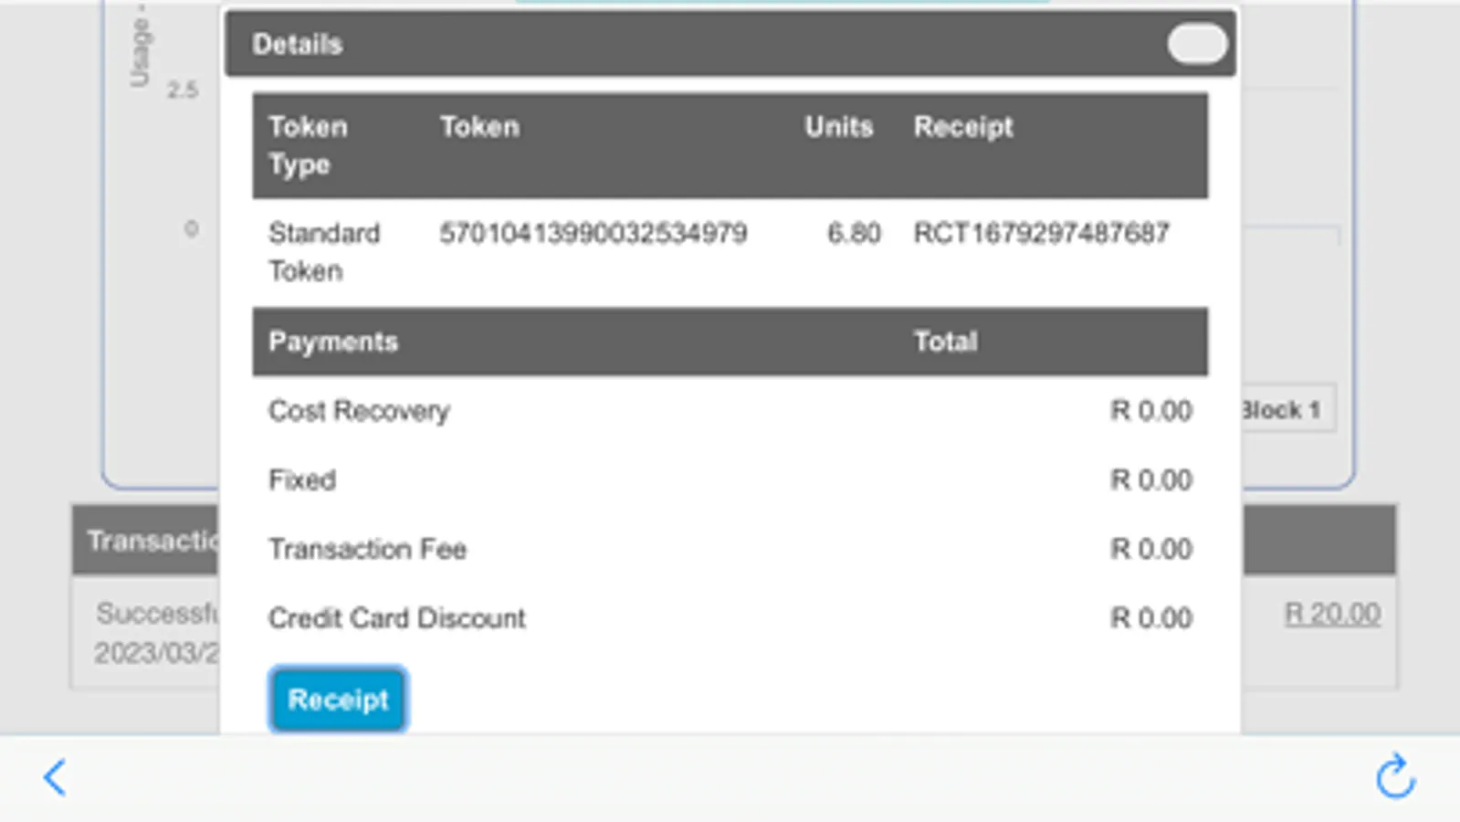Toggle the Details panel switch

pyautogui.click(x=1196, y=44)
